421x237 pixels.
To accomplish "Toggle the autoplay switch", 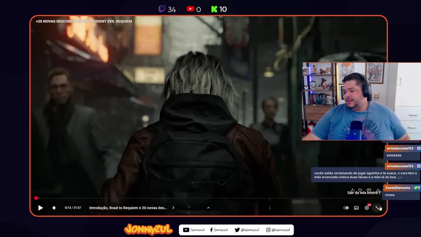I will coord(346,208).
